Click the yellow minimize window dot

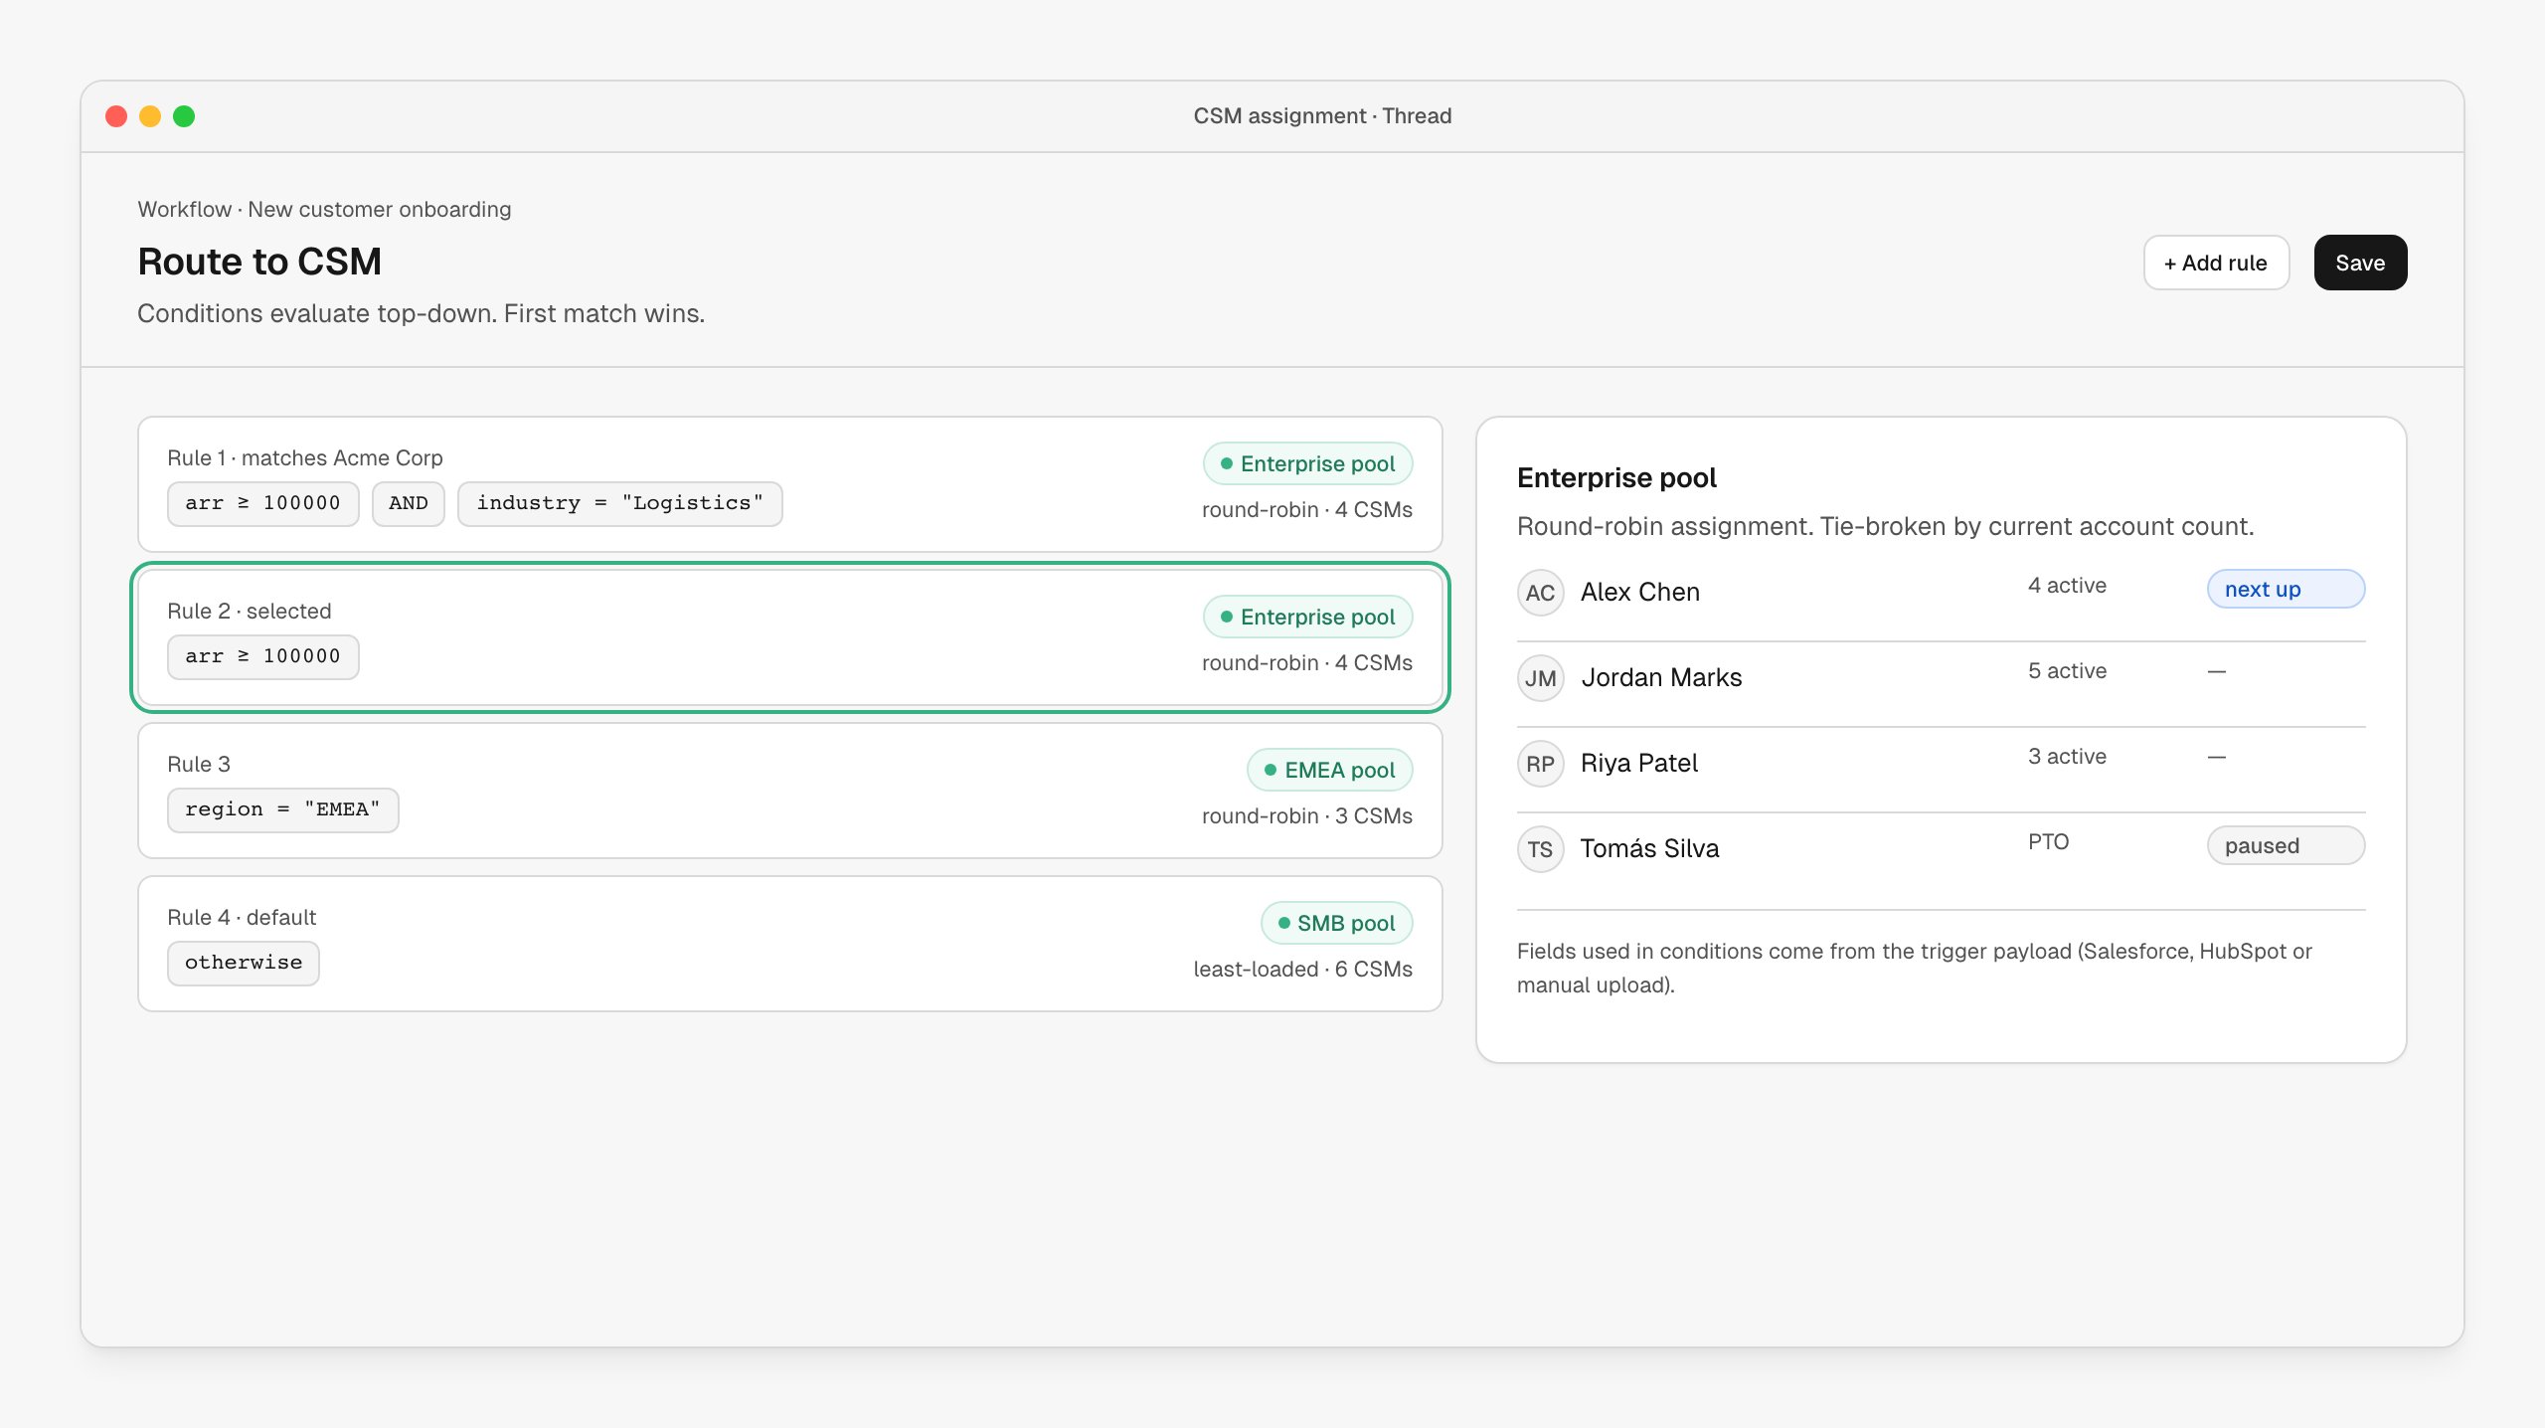point(150,116)
